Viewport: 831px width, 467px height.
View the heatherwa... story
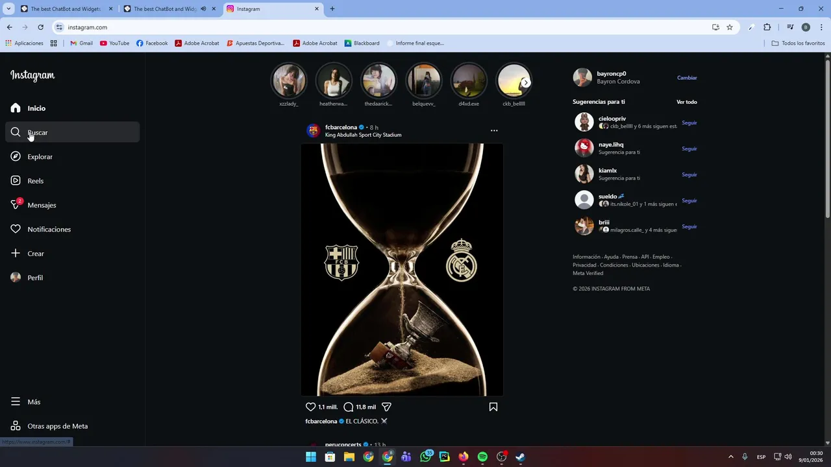[x=334, y=81]
